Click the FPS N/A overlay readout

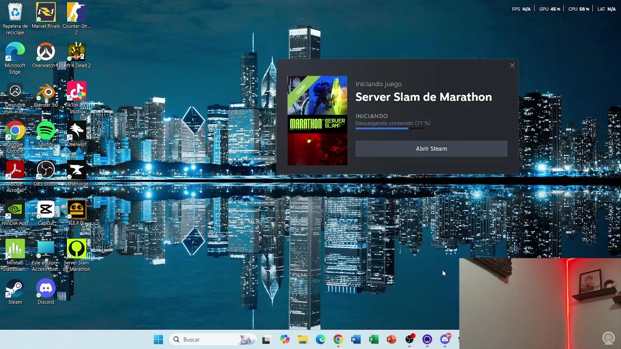pyautogui.click(x=521, y=9)
